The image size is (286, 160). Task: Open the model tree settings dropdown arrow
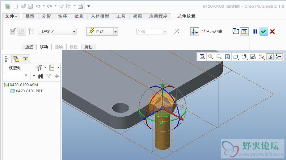[x=45, y=67]
